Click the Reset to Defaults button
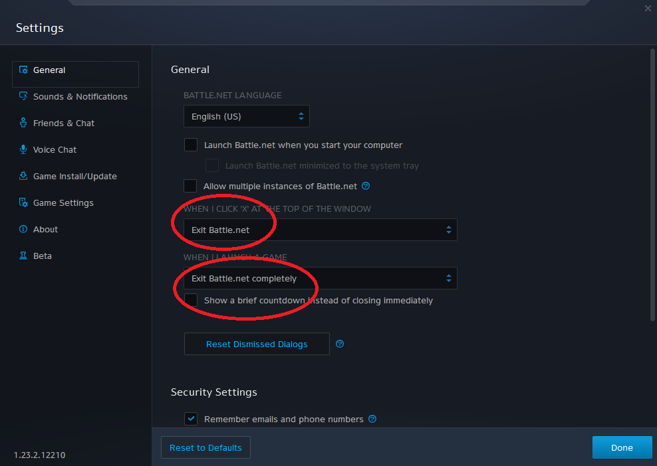This screenshot has width=657, height=466. pyautogui.click(x=205, y=447)
